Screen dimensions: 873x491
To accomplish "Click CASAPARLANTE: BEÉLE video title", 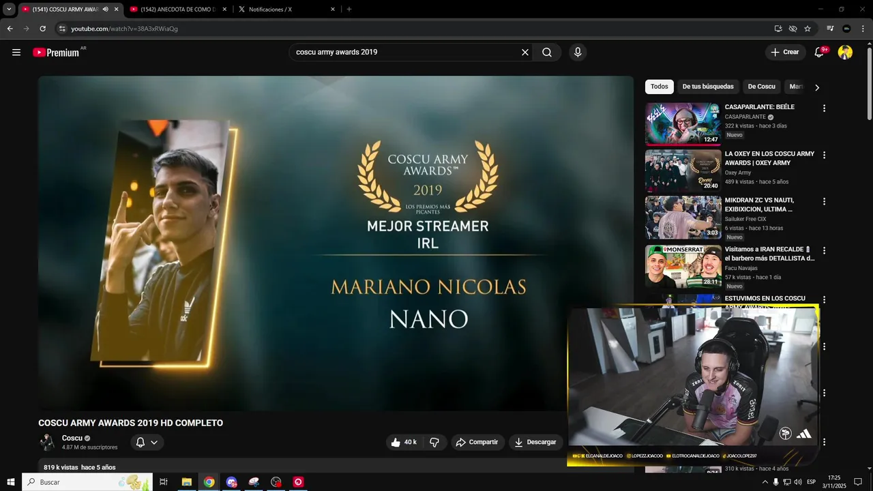I will click(760, 107).
